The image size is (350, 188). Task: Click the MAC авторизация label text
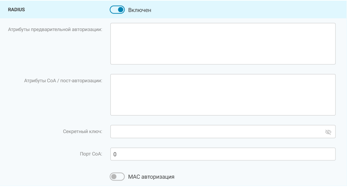click(151, 176)
